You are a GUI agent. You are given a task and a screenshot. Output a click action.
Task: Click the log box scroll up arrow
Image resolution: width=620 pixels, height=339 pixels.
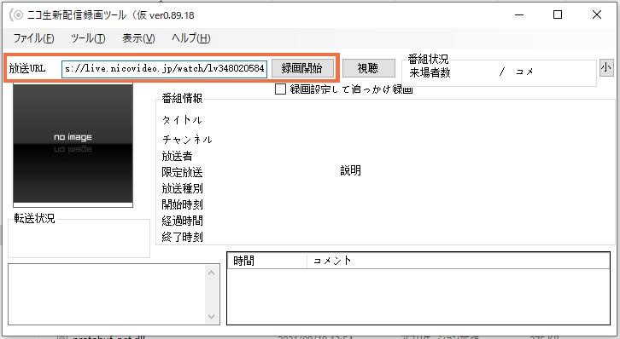212,273
